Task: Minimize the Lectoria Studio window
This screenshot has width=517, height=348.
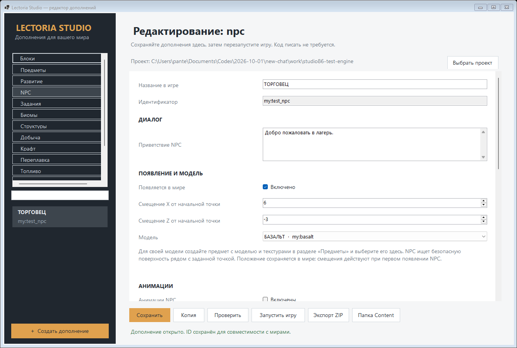Action: point(480,7)
